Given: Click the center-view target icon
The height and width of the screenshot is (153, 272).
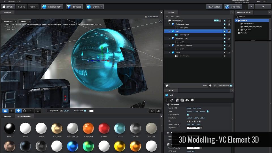Looking at the screenshot, I should coord(152,111).
